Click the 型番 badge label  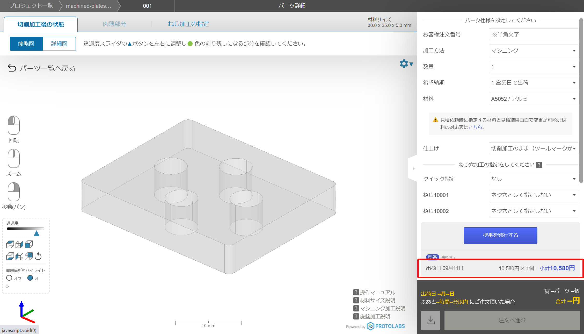(433, 257)
